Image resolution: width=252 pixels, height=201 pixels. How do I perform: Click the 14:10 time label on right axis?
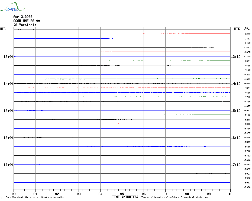coord(235,84)
